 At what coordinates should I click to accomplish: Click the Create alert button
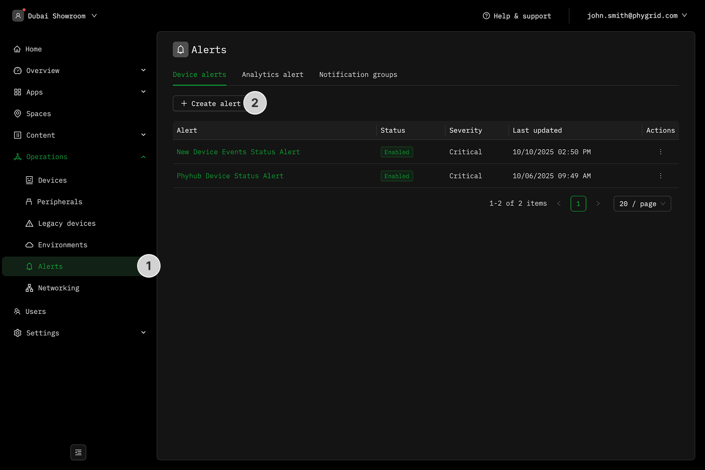click(x=211, y=103)
